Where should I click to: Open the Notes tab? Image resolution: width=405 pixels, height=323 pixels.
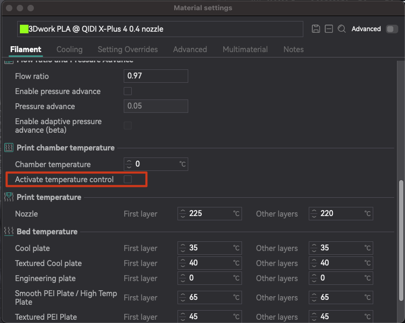click(x=293, y=49)
